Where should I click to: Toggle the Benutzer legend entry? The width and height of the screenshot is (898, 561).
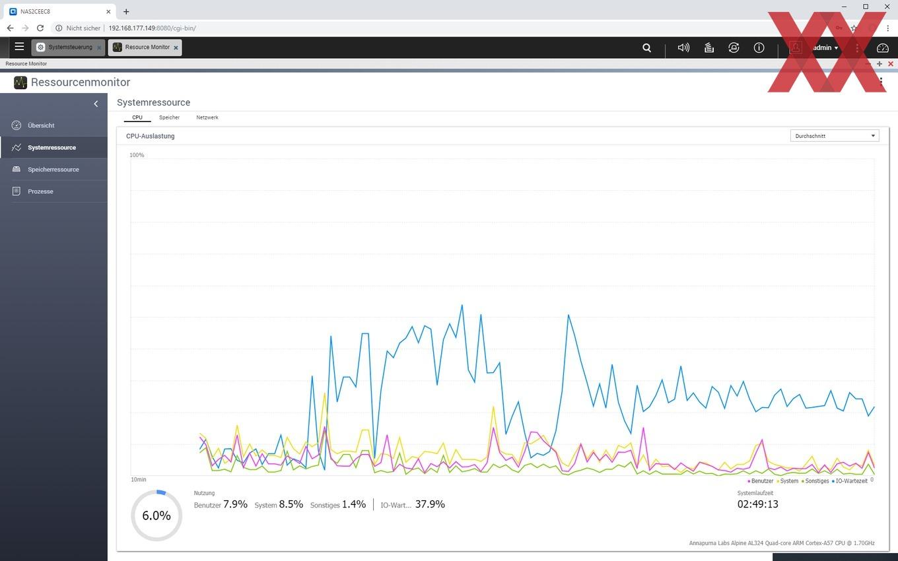pyautogui.click(x=761, y=481)
